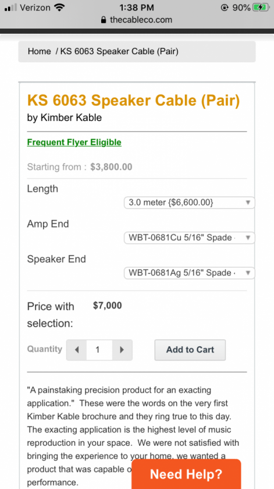Open the Amp End WBT-0681Cu dropdown
The image size is (274, 489).
(189, 238)
